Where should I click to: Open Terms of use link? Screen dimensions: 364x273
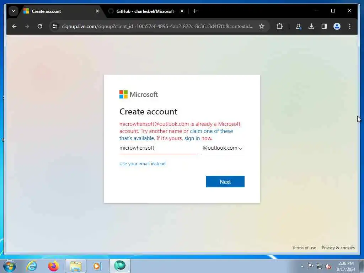[304, 248]
